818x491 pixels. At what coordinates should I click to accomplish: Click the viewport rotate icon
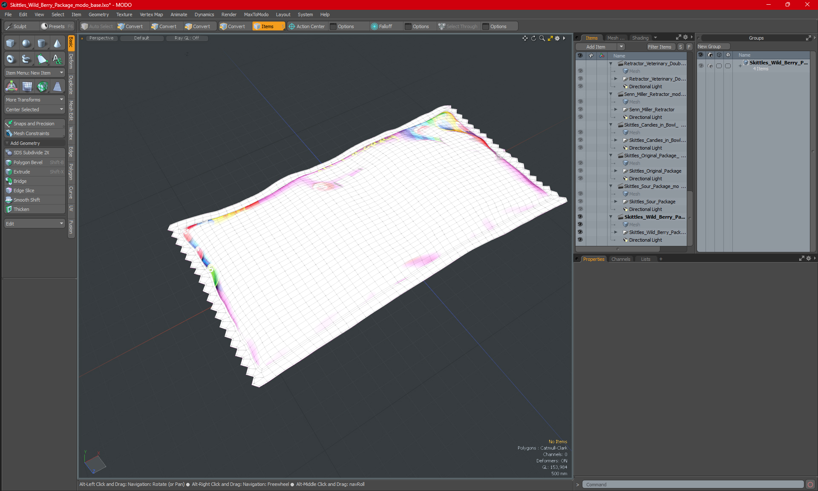point(533,38)
